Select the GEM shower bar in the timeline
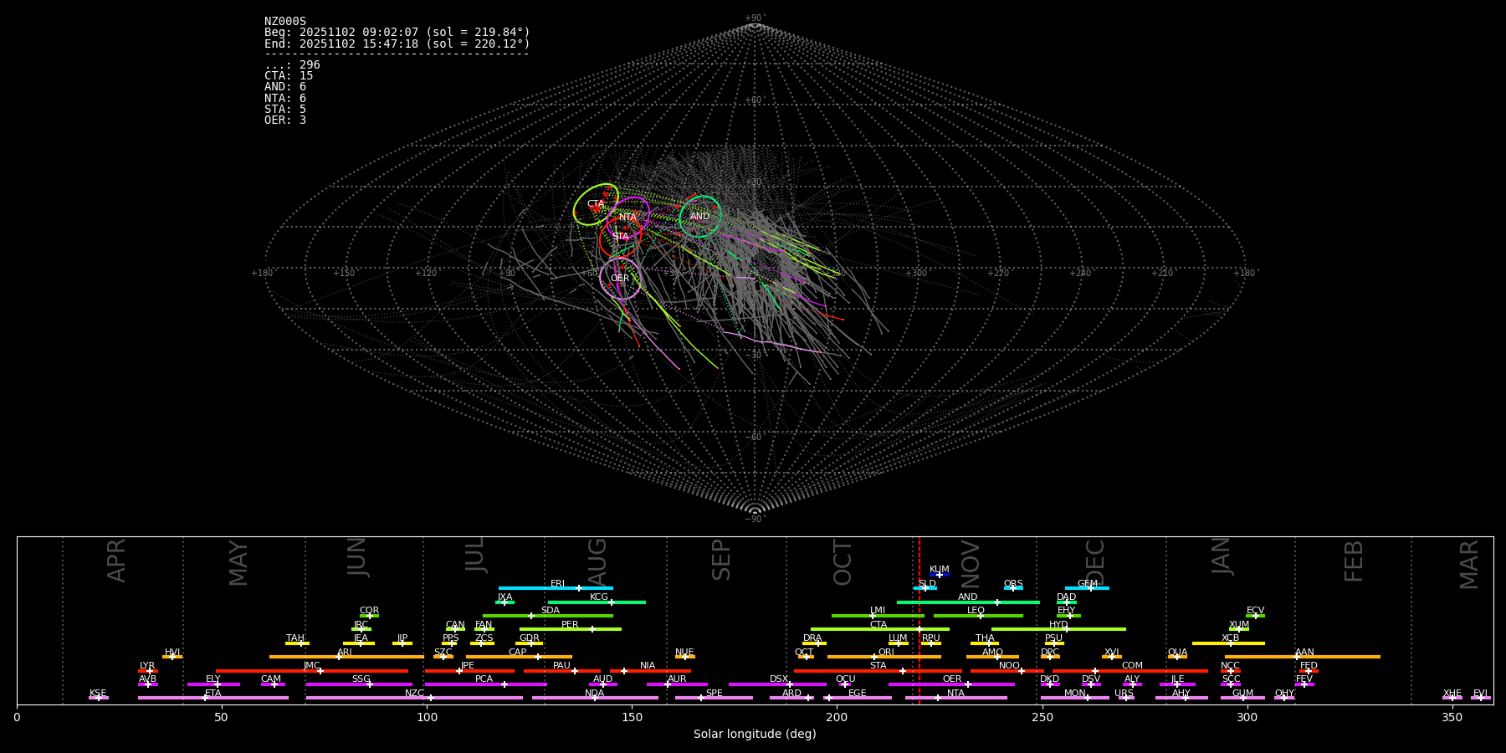This screenshot has width=1506, height=753. [x=1087, y=588]
